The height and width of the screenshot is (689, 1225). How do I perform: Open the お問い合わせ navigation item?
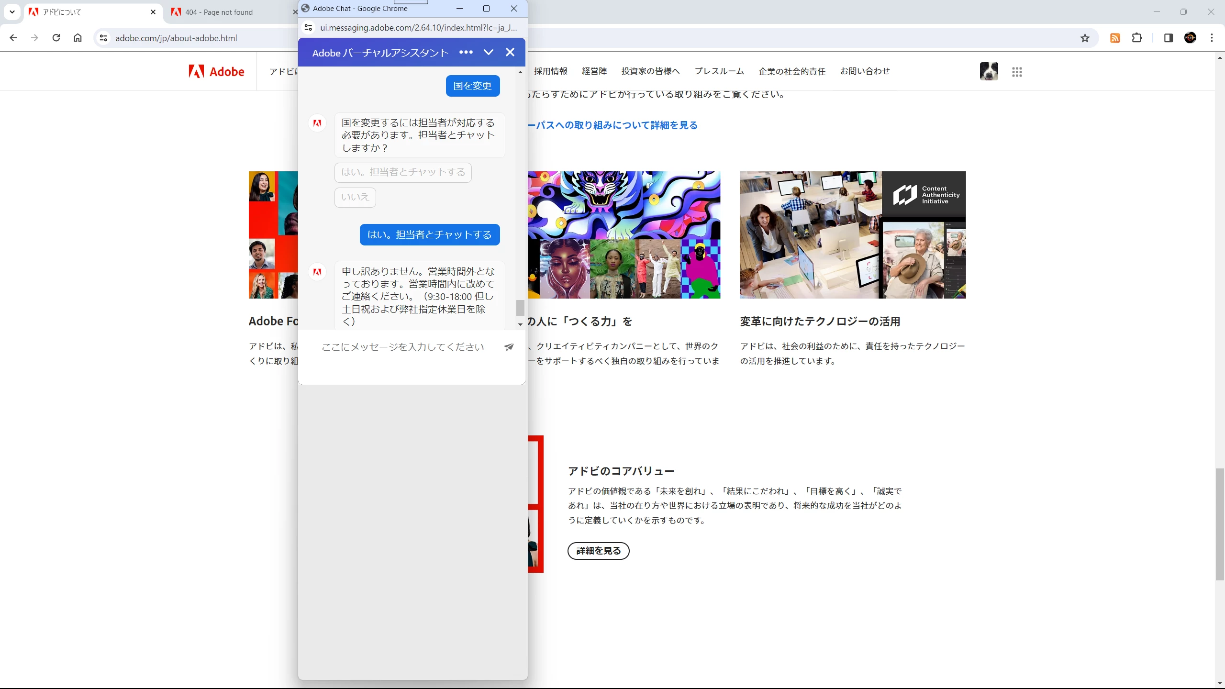pos(865,71)
